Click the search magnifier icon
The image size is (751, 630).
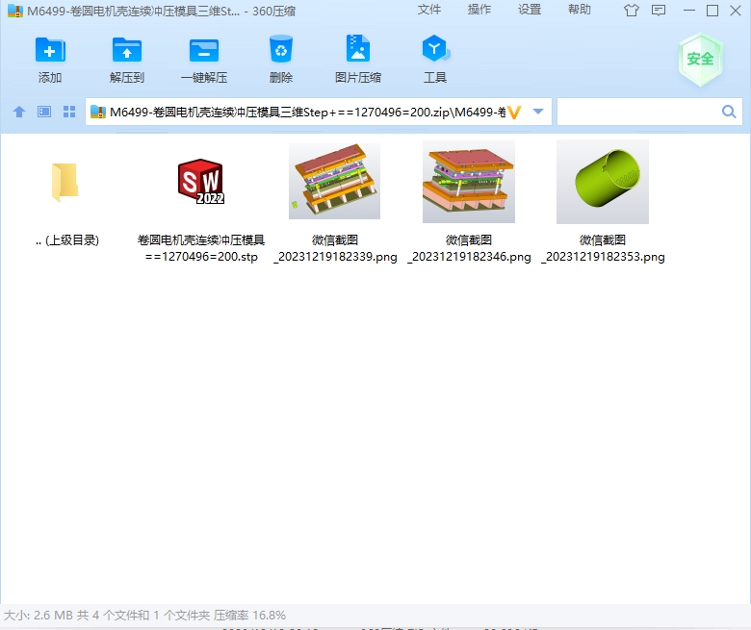tap(729, 112)
